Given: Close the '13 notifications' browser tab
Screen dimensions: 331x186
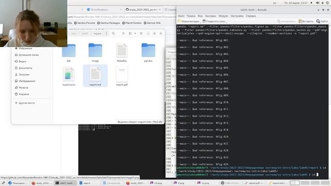Looking at the screenshot, I should (121, 10).
